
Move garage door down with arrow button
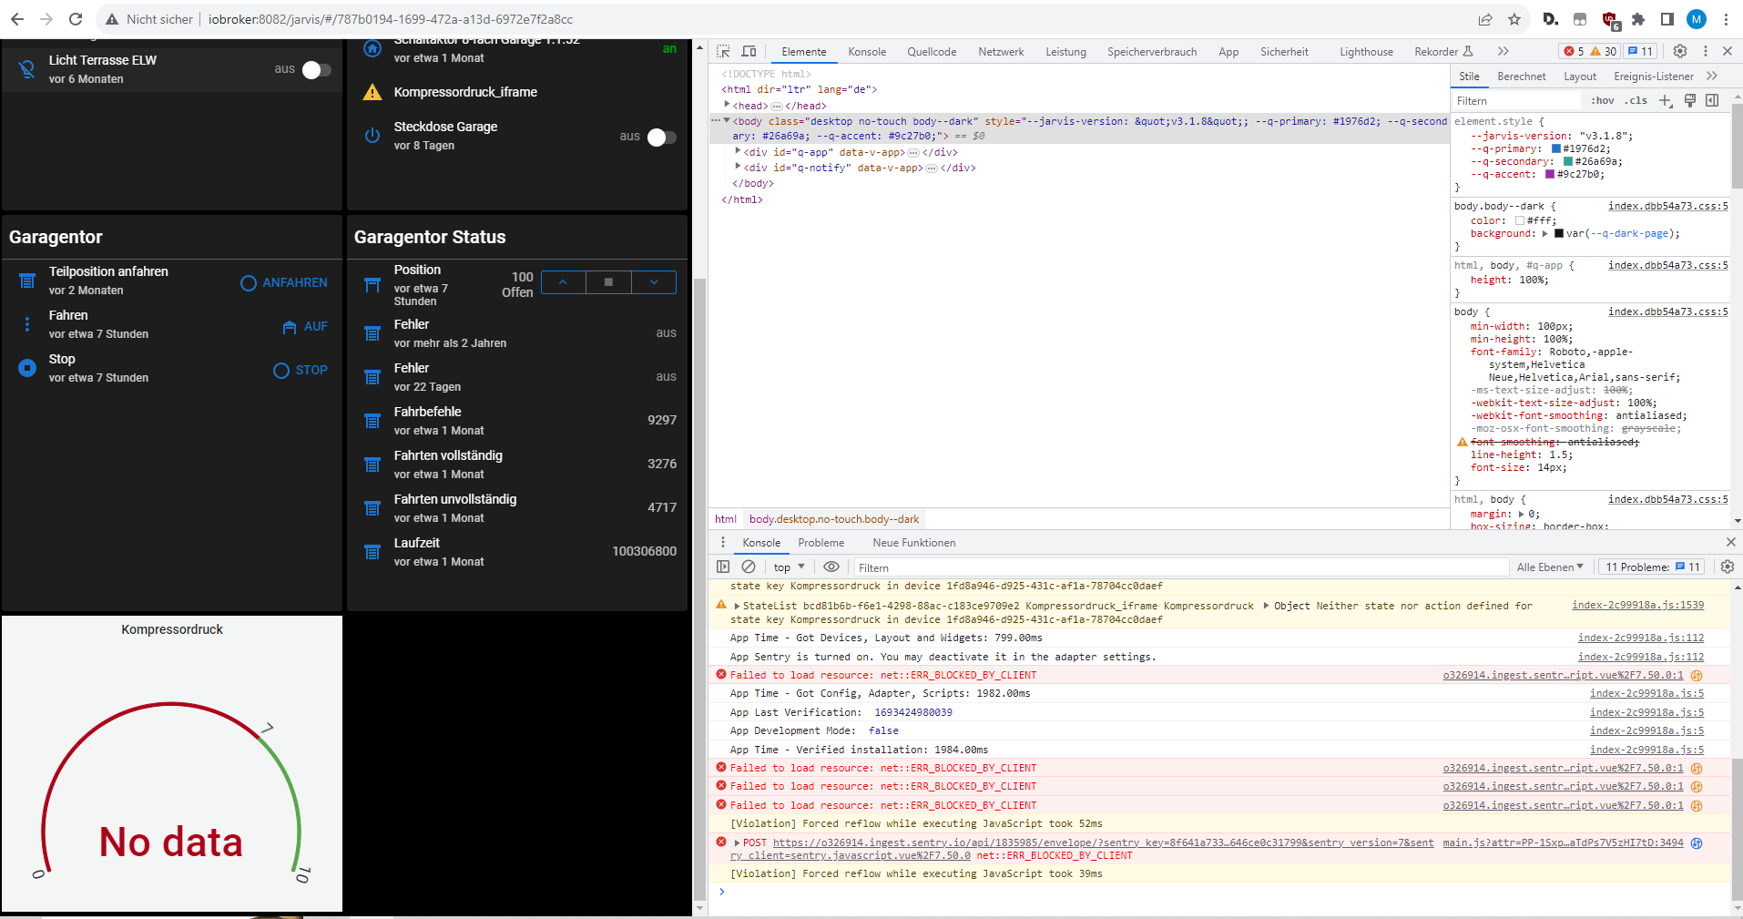click(654, 282)
